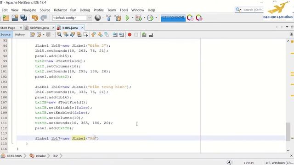The height and width of the screenshot is (165, 294).
Task: Open the Tools menu
Action: [x=124, y=10]
